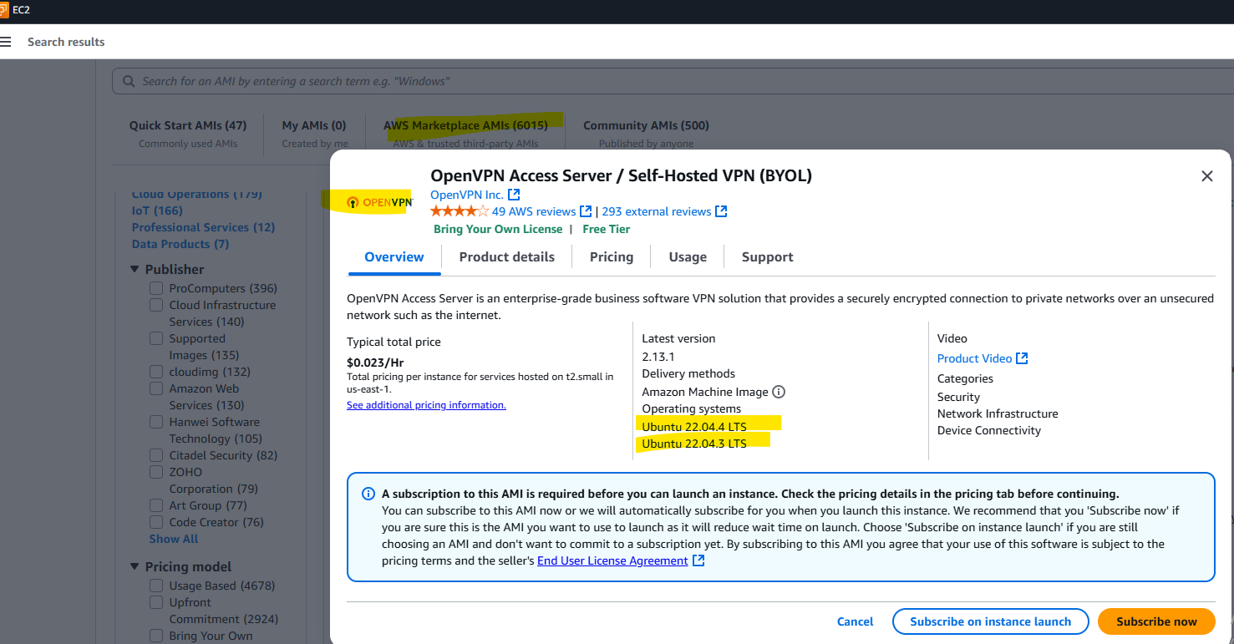Open See additional pricing information link
1234x644 pixels.
(x=426, y=405)
